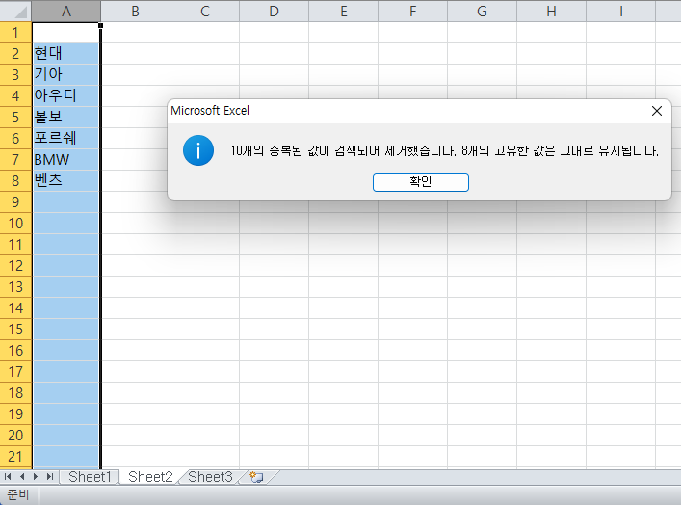
Task: Select row 5 header
Action: [x=15, y=117]
